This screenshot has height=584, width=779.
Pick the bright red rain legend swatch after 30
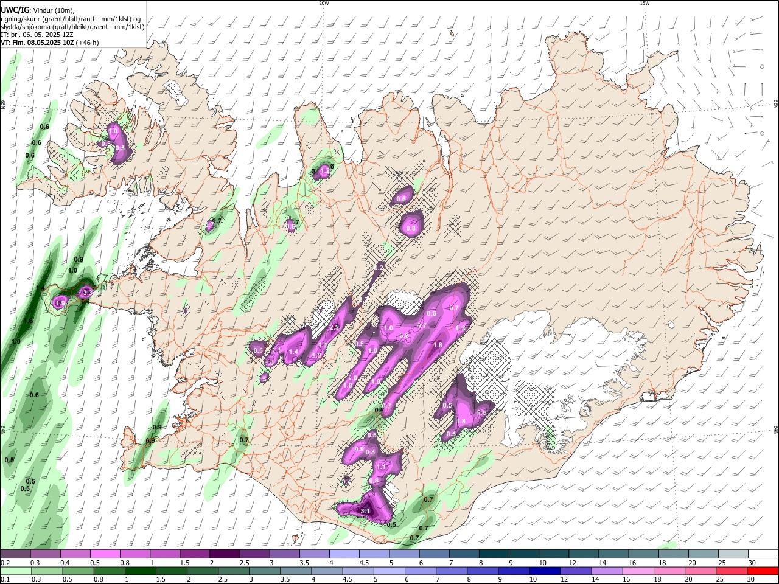(x=764, y=571)
